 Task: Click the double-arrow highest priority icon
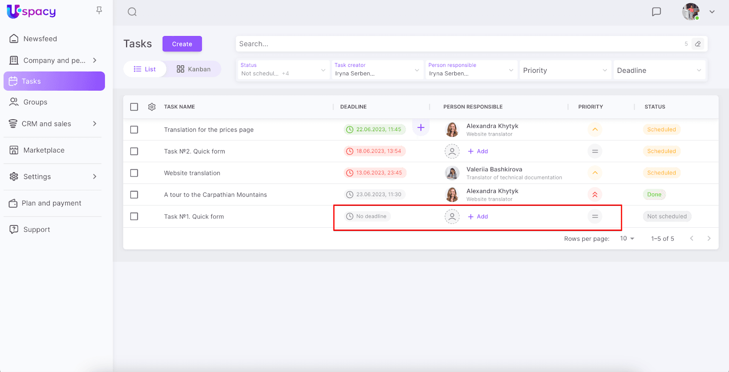[595, 195]
